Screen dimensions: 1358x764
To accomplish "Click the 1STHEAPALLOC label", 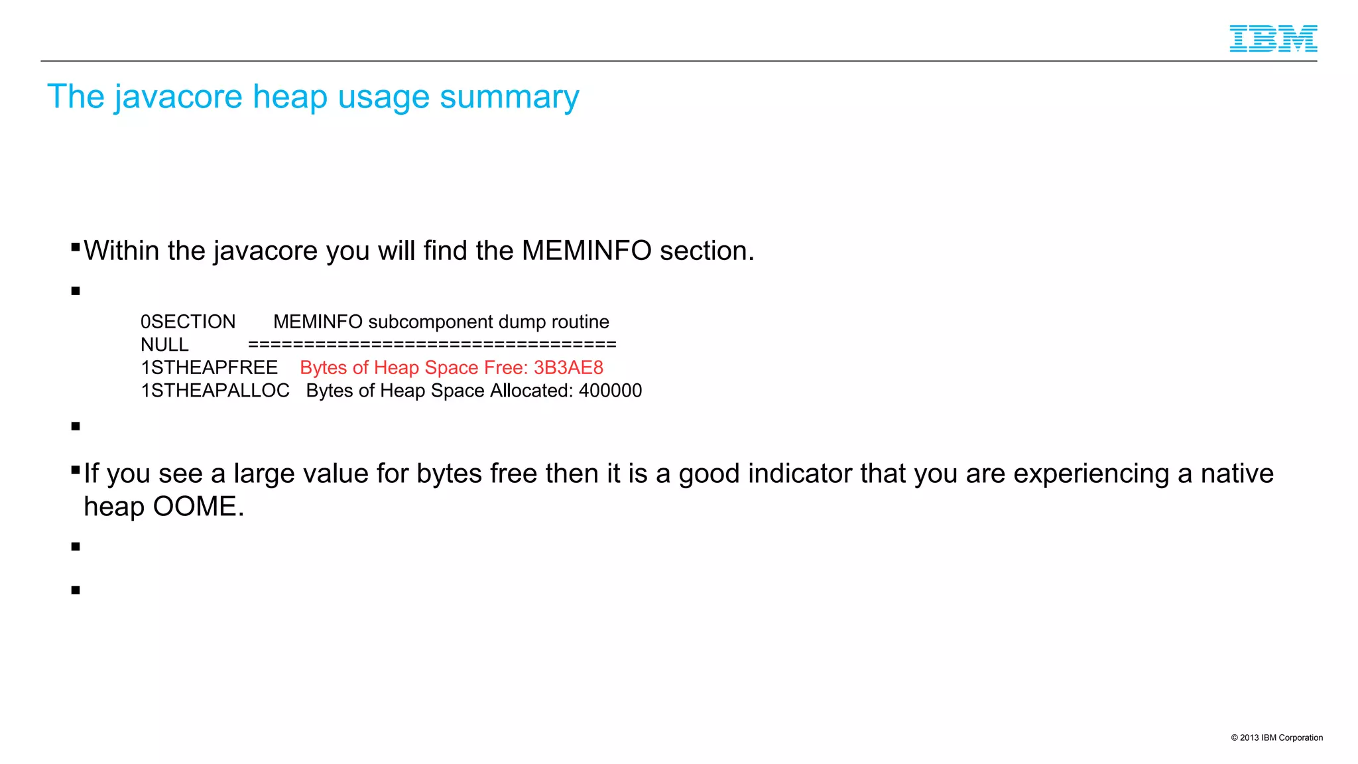I will click(215, 391).
